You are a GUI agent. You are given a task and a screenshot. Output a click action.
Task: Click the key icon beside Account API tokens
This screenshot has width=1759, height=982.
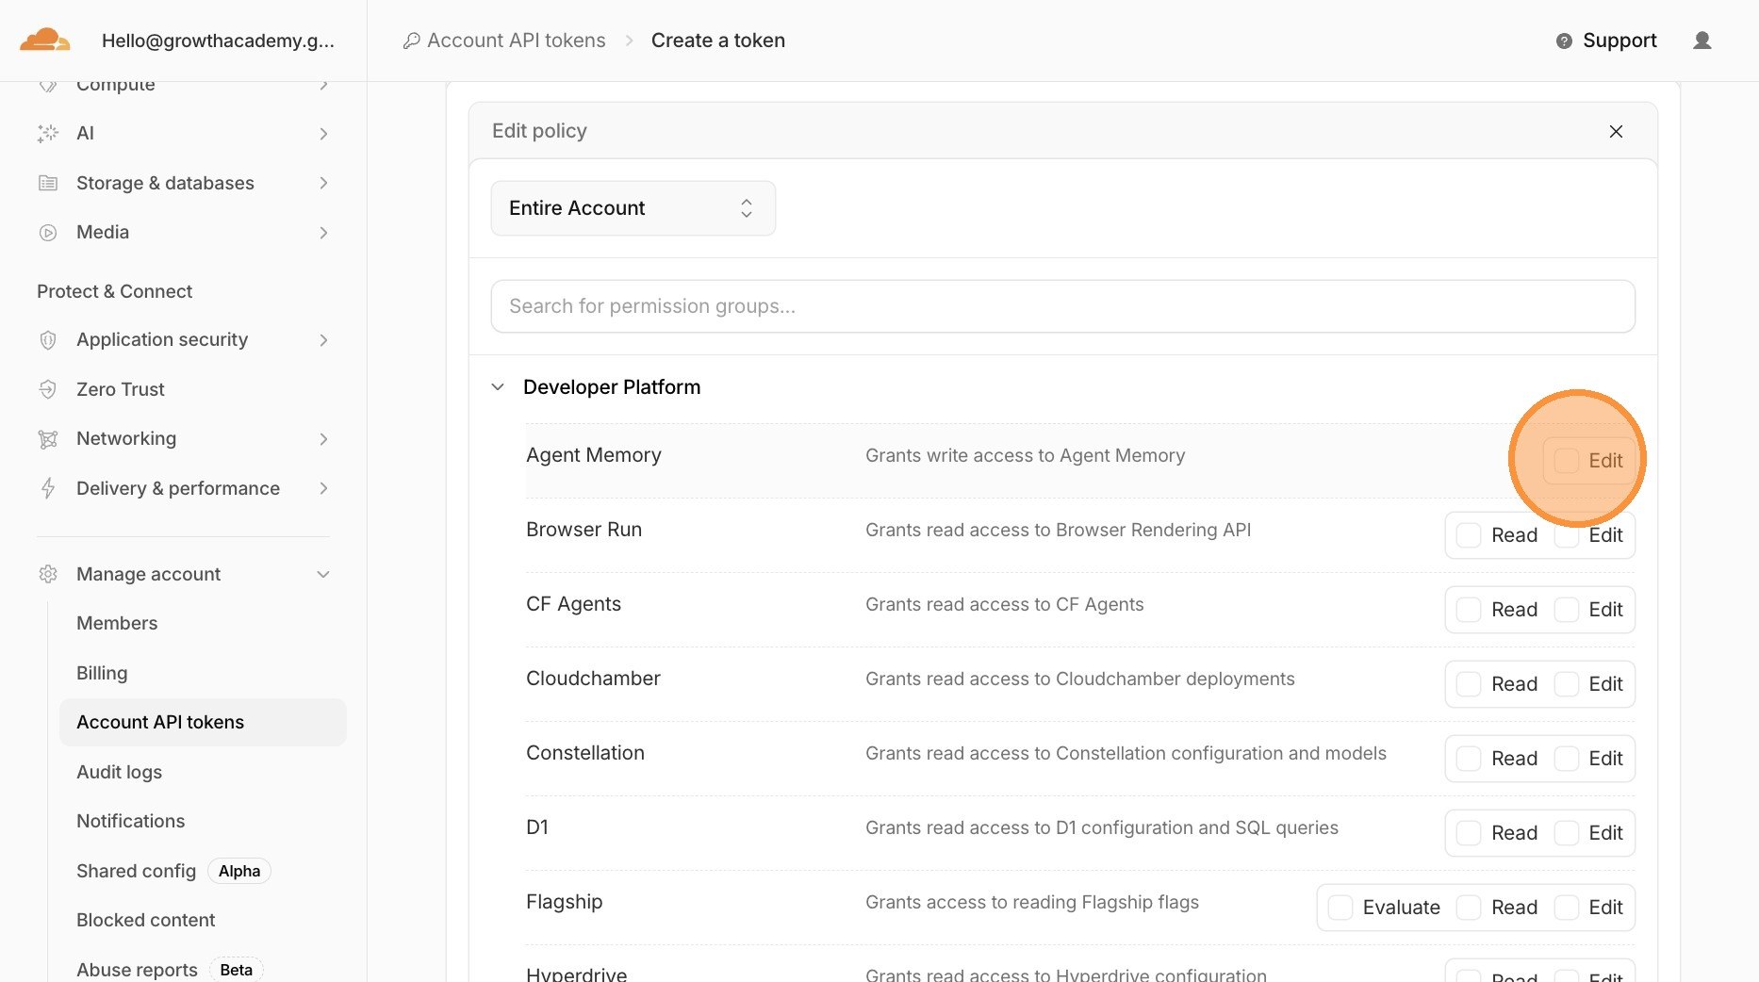pyautogui.click(x=411, y=41)
